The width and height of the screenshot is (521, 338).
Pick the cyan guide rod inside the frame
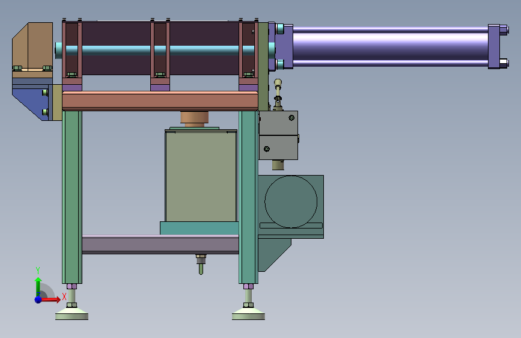click(160, 51)
